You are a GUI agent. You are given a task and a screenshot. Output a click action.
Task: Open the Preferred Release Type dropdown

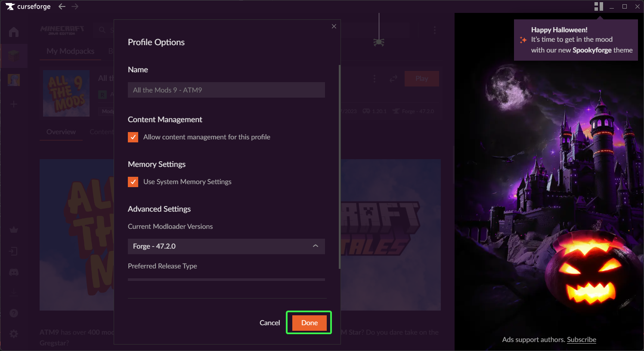tap(226, 280)
